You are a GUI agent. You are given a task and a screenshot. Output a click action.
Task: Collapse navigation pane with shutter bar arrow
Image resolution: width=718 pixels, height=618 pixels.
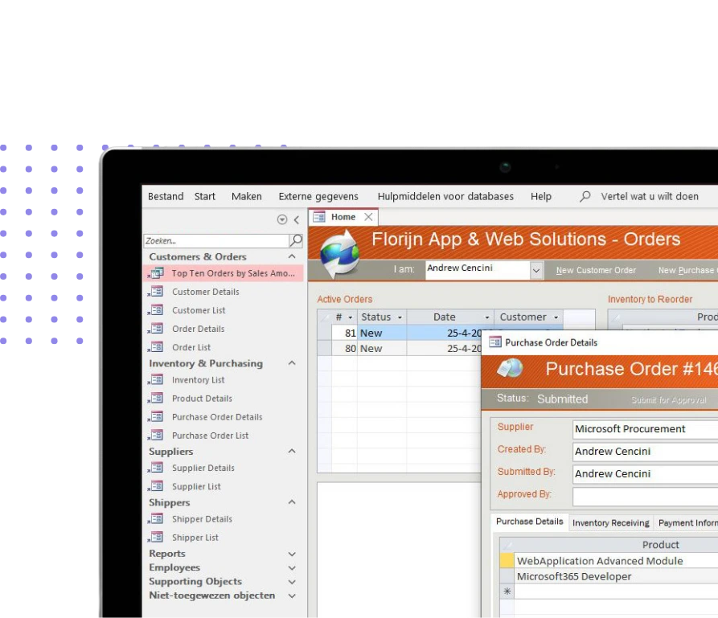tap(296, 219)
